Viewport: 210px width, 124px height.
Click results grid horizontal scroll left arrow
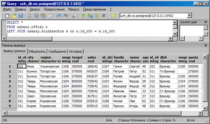pos(5,113)
